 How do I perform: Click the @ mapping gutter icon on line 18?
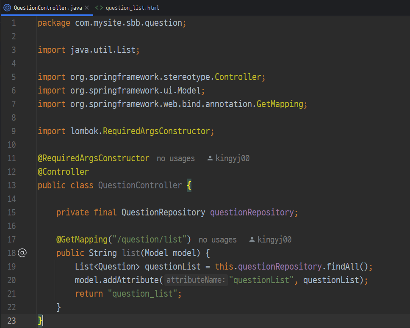pyautogui.click(x=22, y=253)
